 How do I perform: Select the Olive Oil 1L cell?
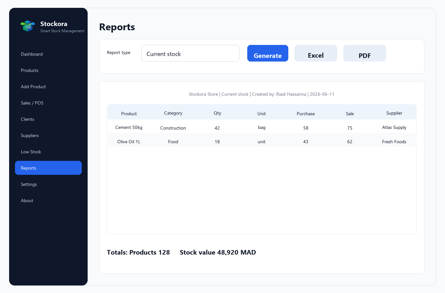tap(129, 142)
